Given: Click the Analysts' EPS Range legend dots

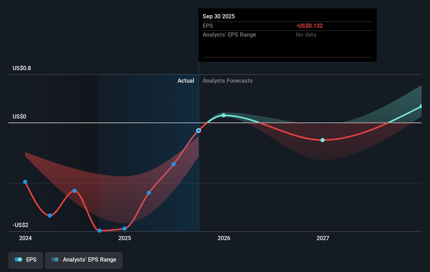Looking at the screenshot, I should [55, 259].
